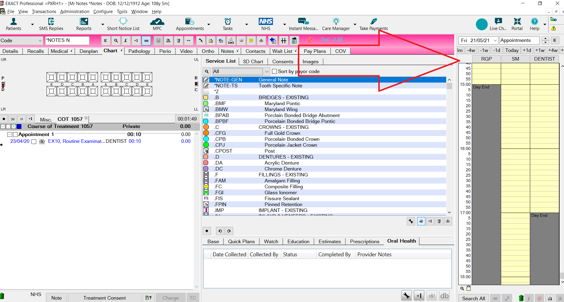564x302 pixels.
Task: Open the All service filter dropdown
Action: point(267,72)
